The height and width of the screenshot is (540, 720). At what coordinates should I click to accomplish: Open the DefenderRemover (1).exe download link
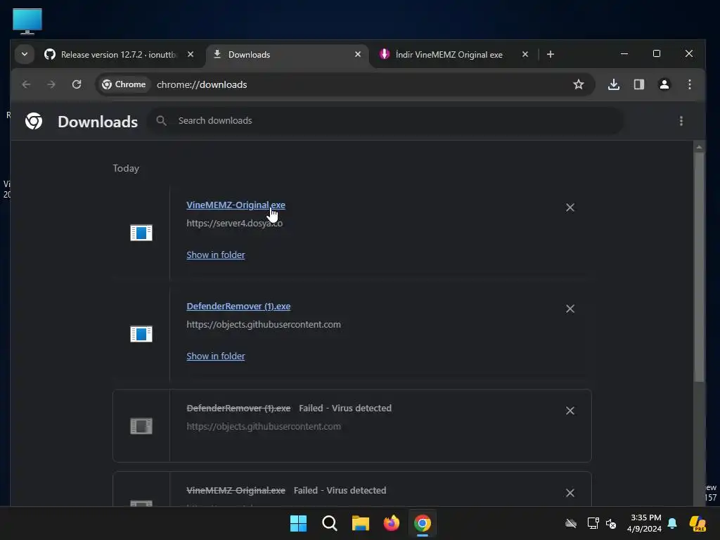coord(238,307)
